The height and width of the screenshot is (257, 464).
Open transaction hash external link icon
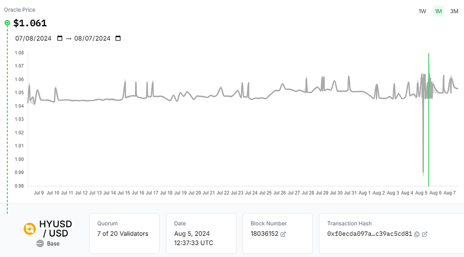(x=425, y=234)
